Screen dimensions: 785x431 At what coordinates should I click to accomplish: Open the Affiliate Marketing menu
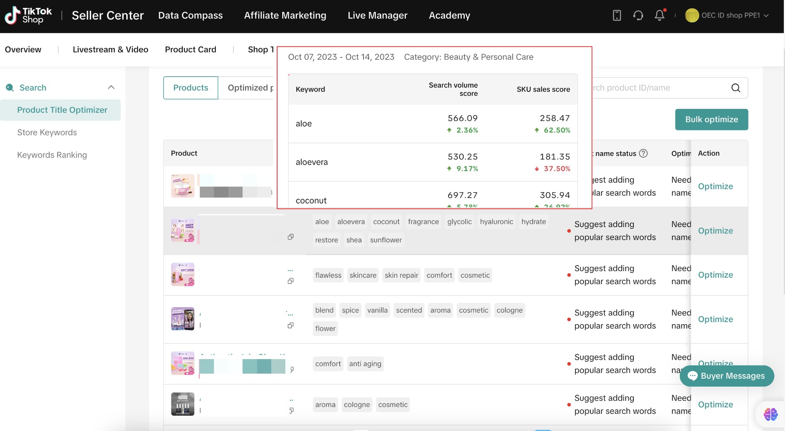click(x=285, y=15)
